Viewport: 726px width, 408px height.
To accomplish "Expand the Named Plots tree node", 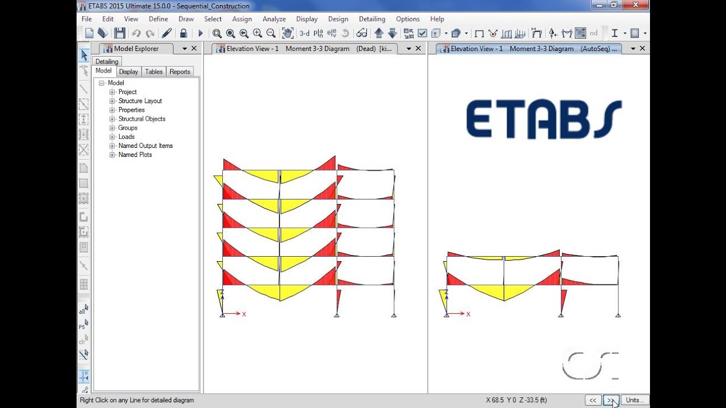I will [112, 155].
